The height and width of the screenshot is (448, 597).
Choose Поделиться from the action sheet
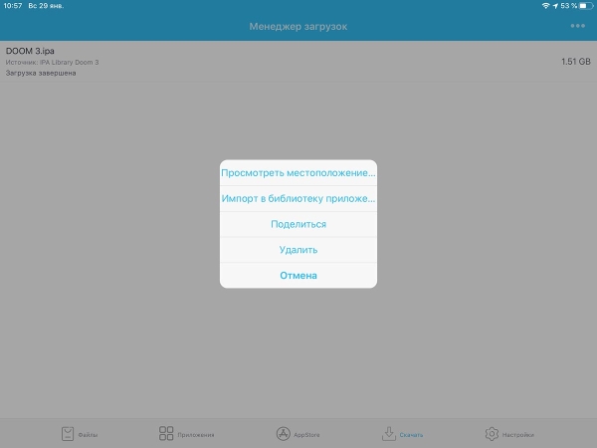(298, 224)
